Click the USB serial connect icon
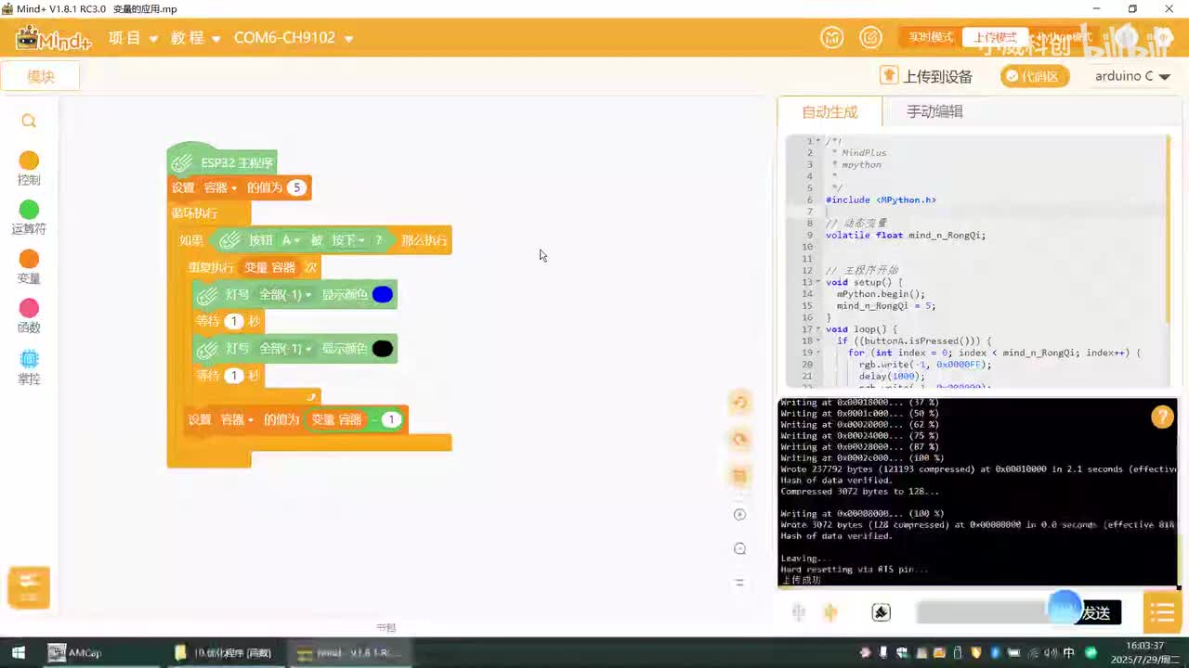Screen dimensions: 1189x668 pos(797,612)
